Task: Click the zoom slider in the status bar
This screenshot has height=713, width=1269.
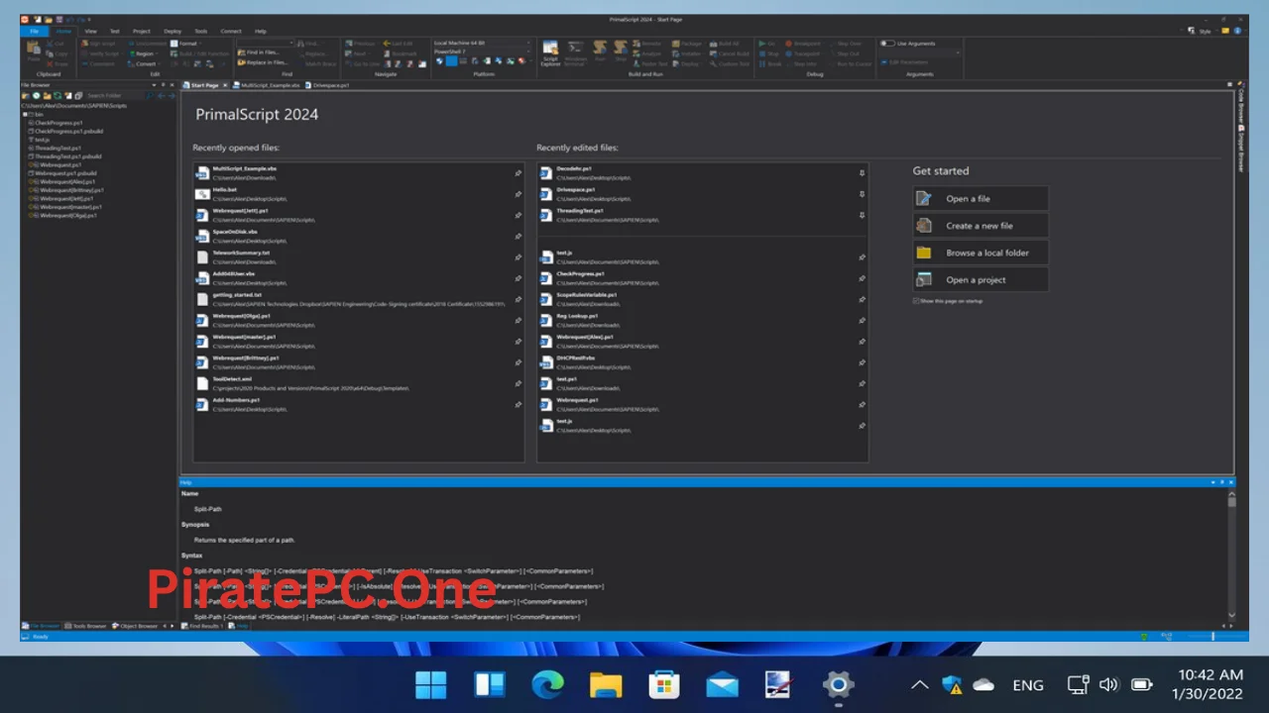Action: [1212, 636]
